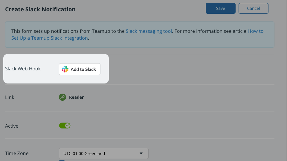Select the Reader link name
This screenshot has width=287, height=161.
76,97
